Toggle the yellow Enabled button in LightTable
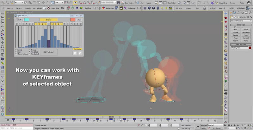This screenshot has height=130, width=253. (48, 20)
